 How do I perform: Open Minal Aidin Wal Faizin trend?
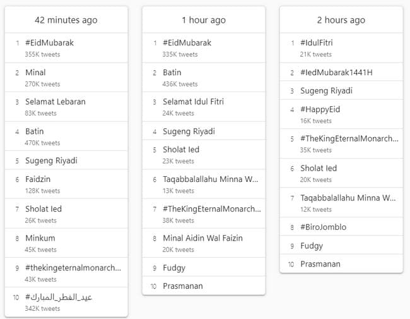tap(202, 238)
